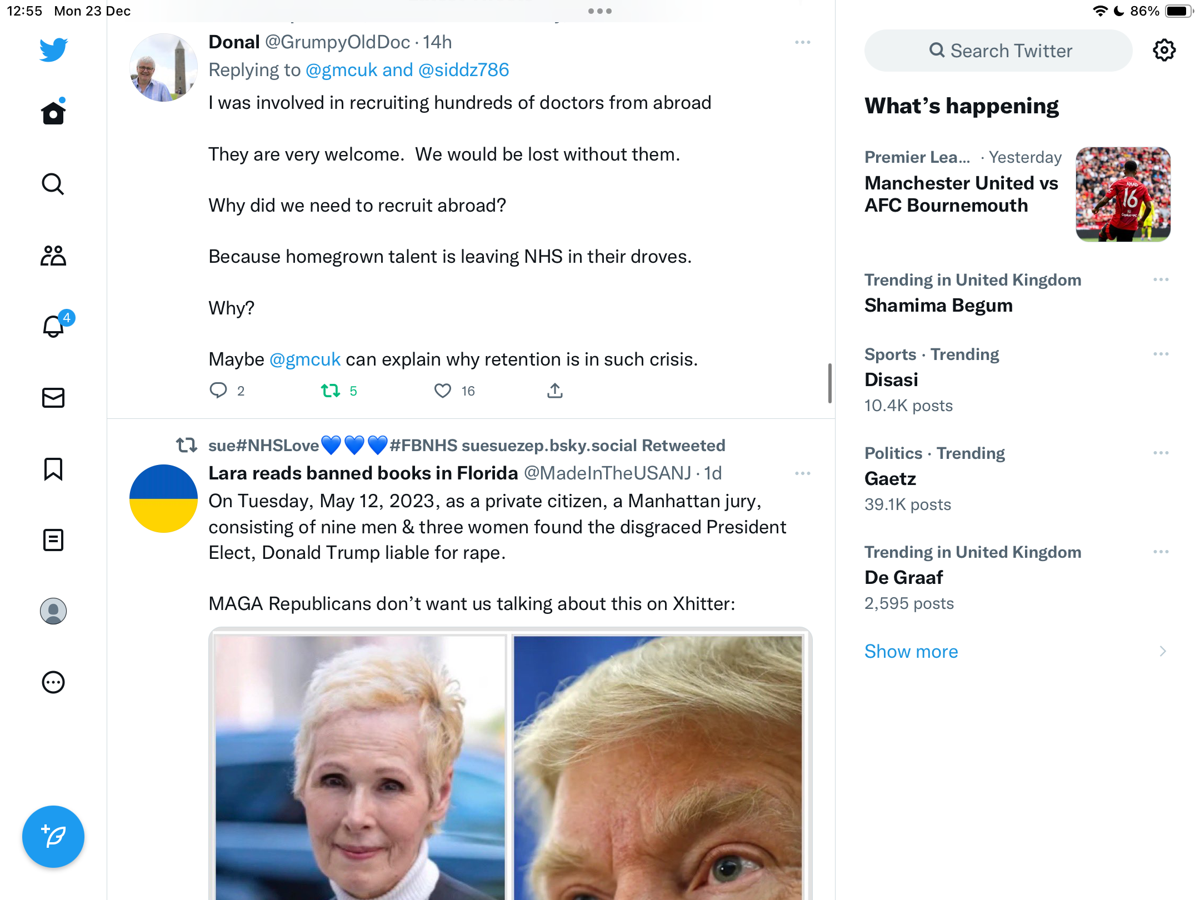Screen dimensions: 1200x900
Task: Toggle retweet on Donal's tweet
Action: [331, 391]
